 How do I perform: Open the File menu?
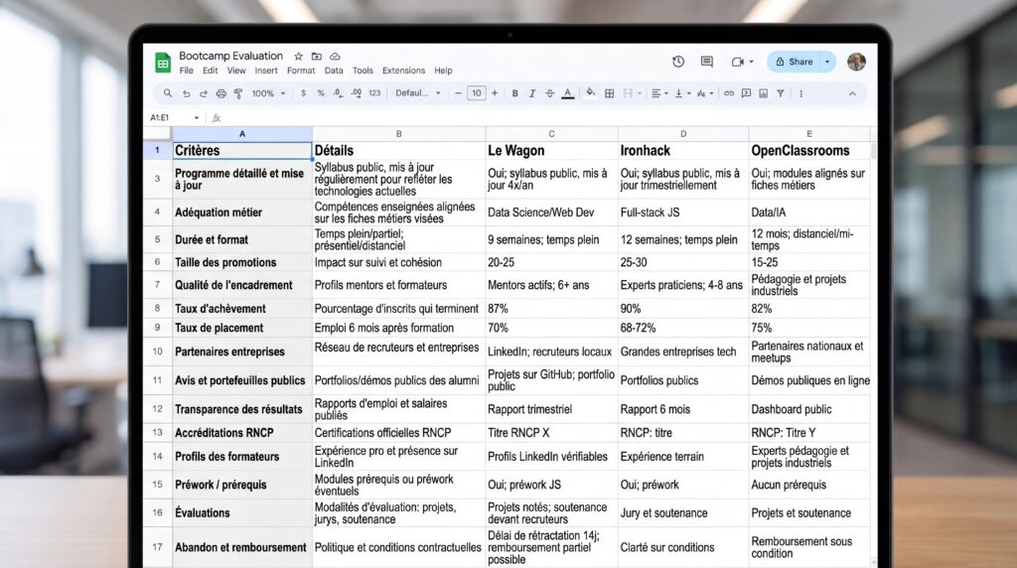186,71
